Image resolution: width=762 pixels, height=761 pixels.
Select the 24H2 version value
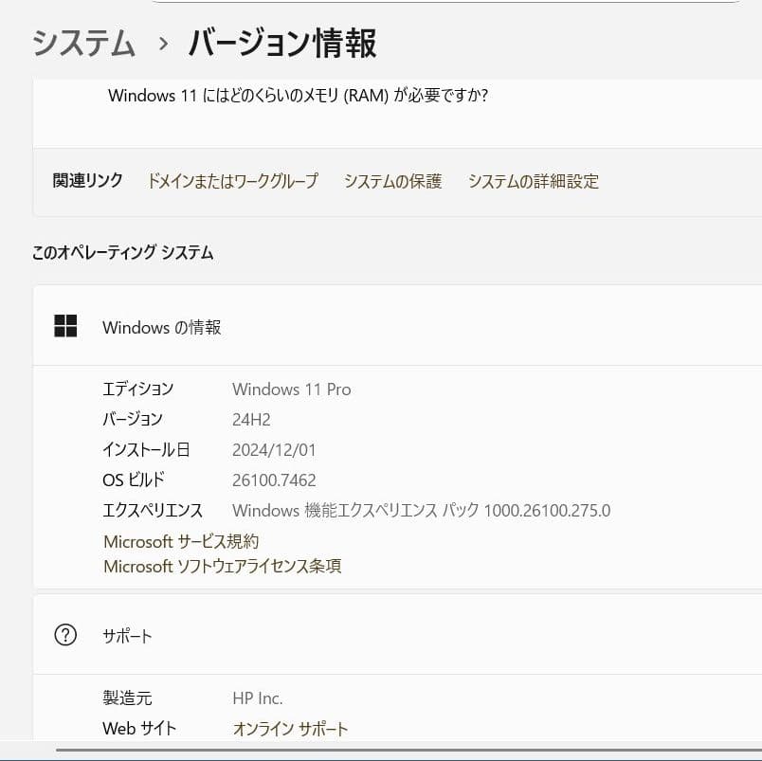tap(253, 419)
